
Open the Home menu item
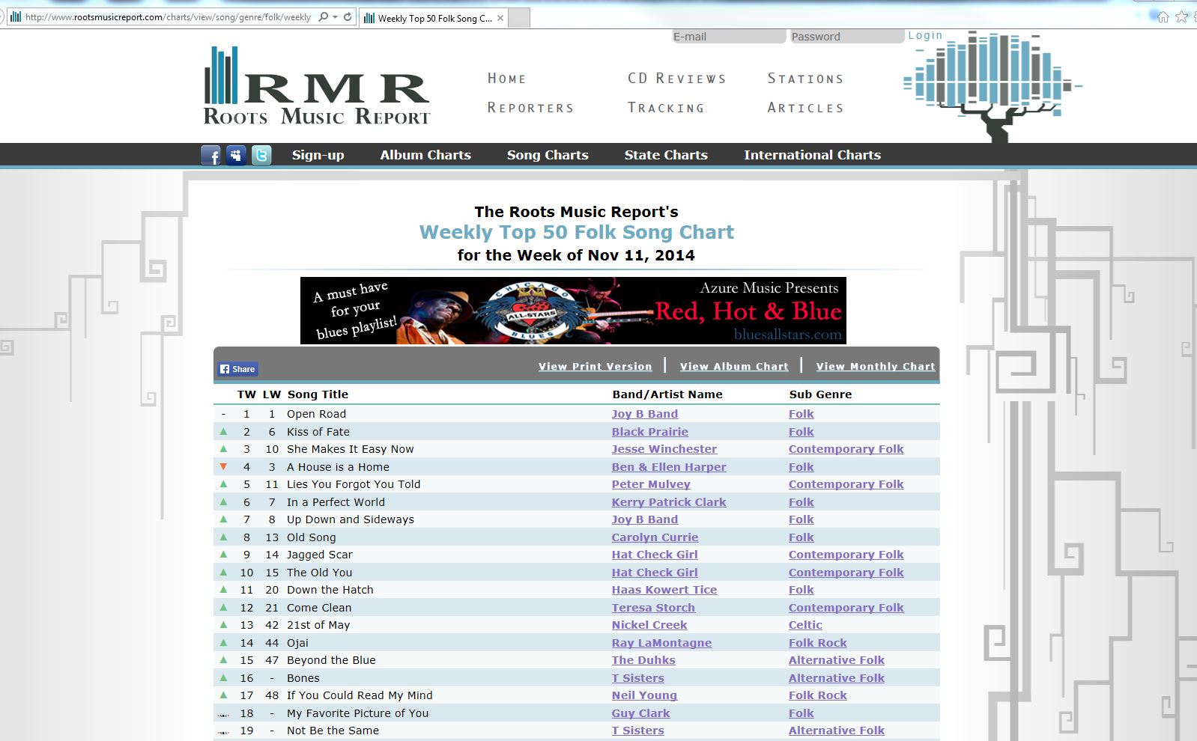pos(507,79)
